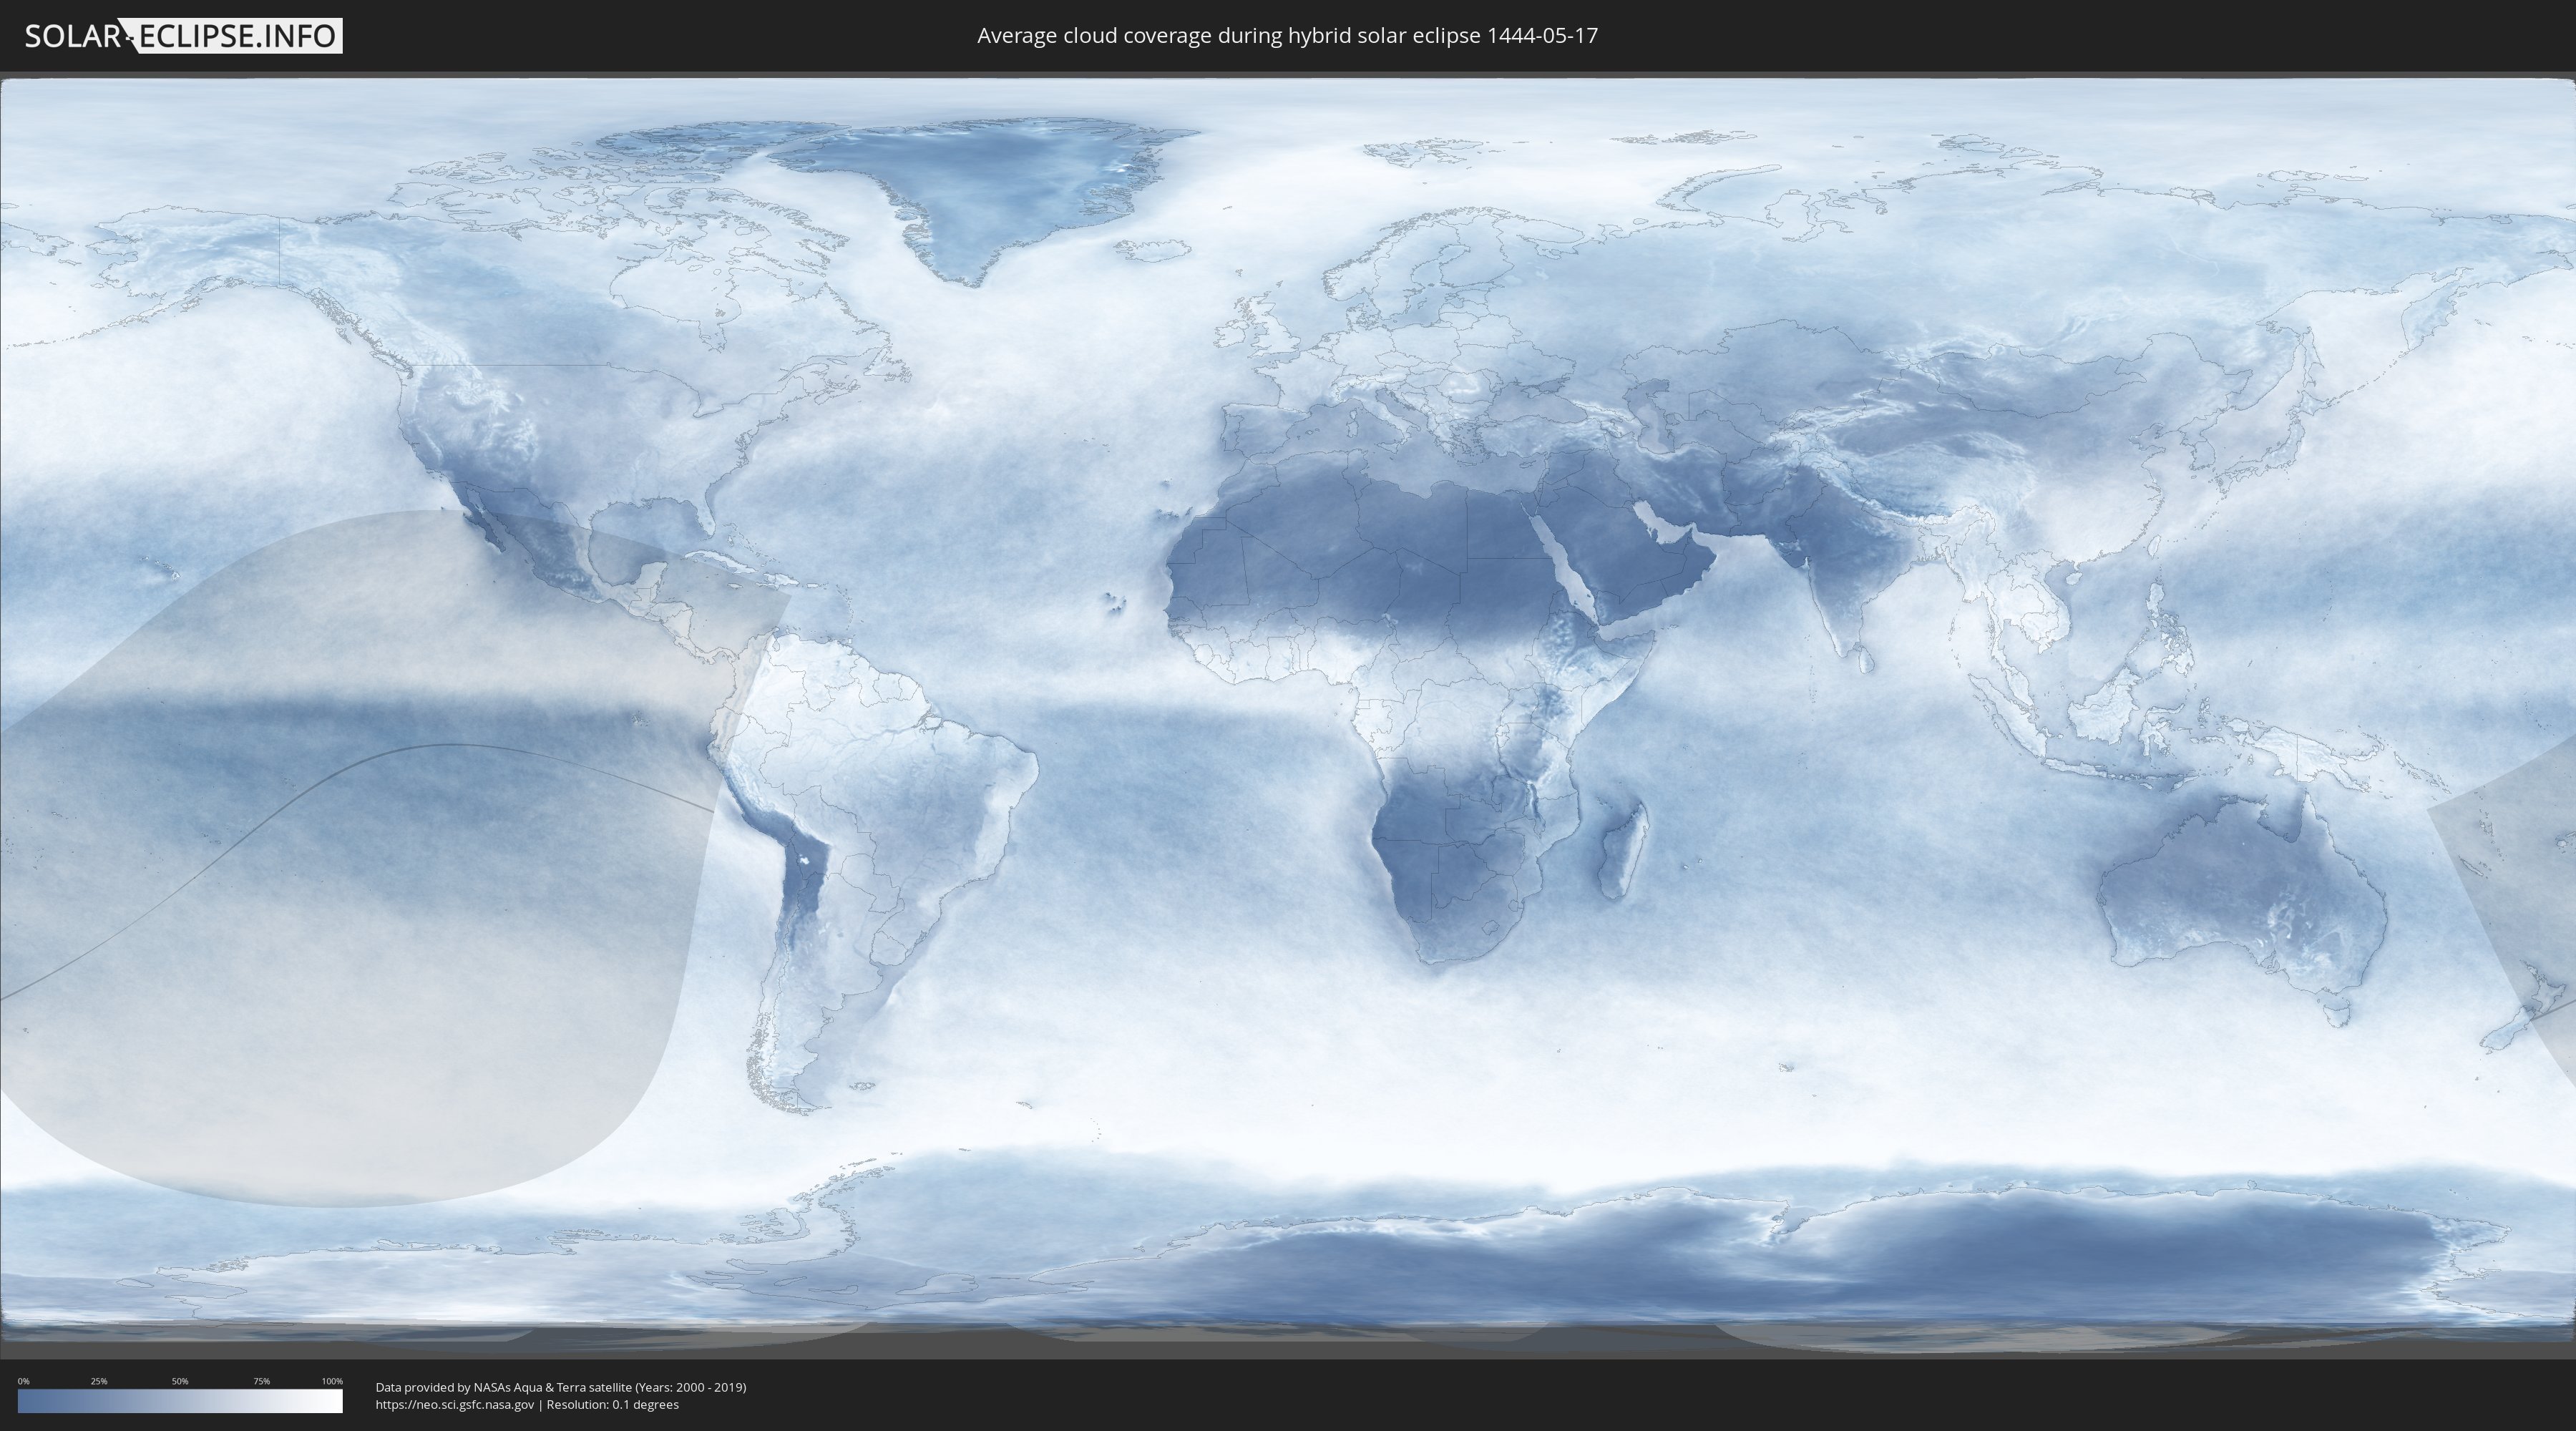Click the 25% legend label
Screen dimensions: 2576x1431
coord(99,1381)
